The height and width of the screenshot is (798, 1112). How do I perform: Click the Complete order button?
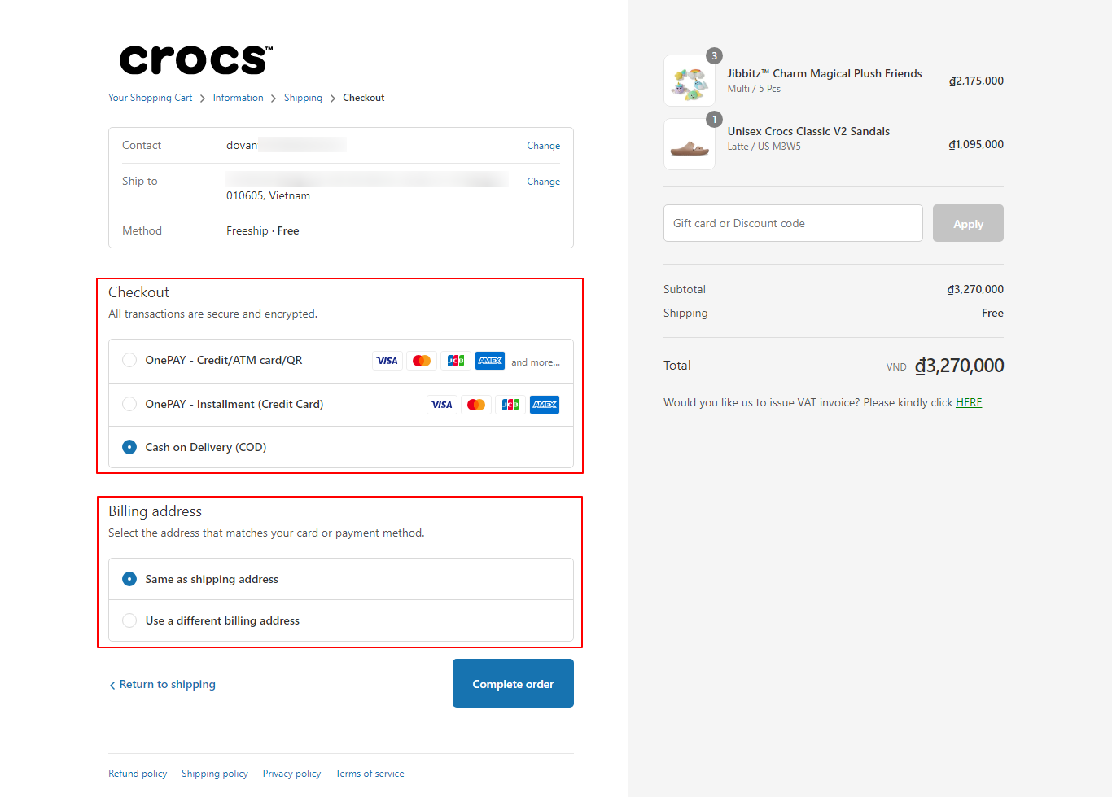513,683
